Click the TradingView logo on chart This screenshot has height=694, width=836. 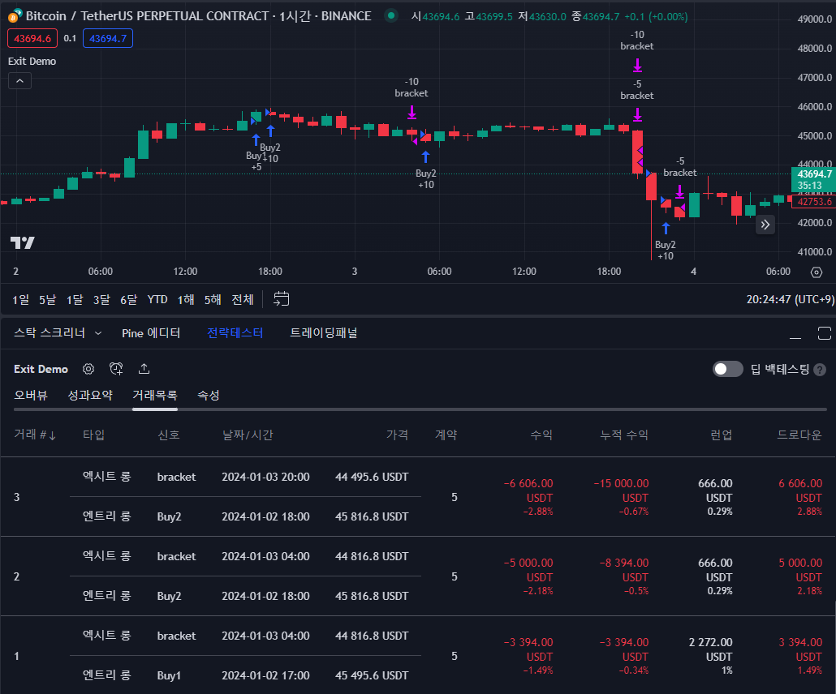pos(23,243)
